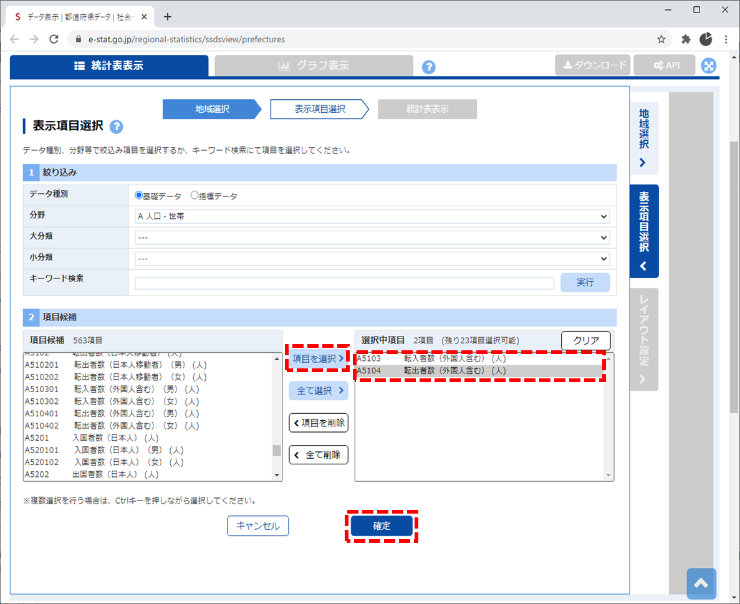
Task: Go to the 表示項目選択 step
Action: (x=319, y=109)
